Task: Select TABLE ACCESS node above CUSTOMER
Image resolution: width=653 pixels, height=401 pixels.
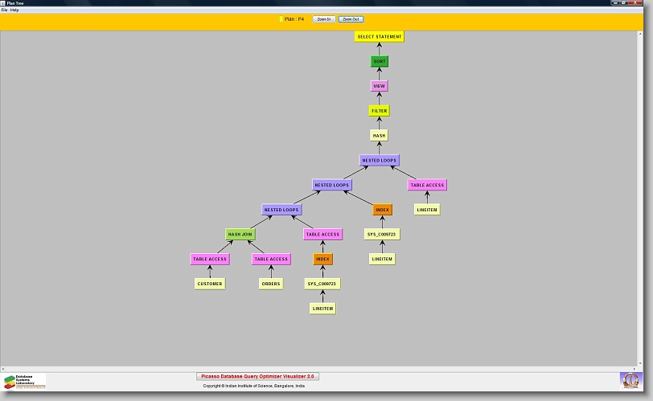Action: click(209, 259)
